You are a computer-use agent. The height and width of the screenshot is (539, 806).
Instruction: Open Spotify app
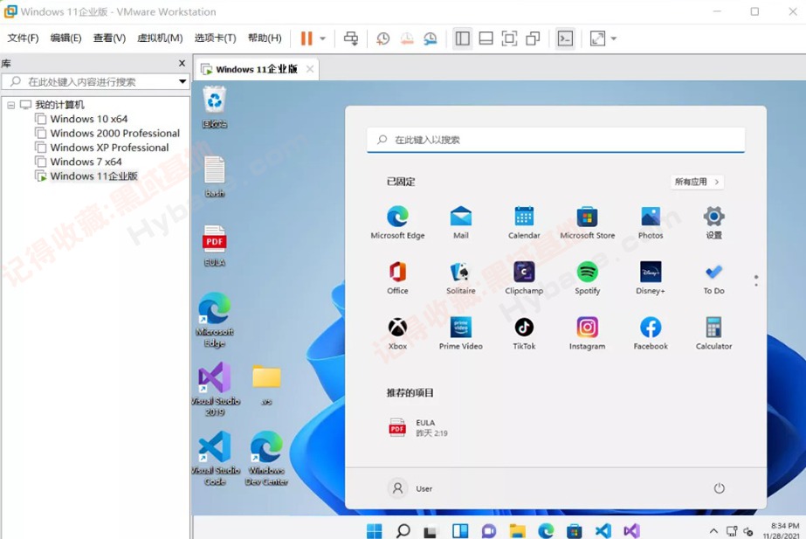click(587, 278)
